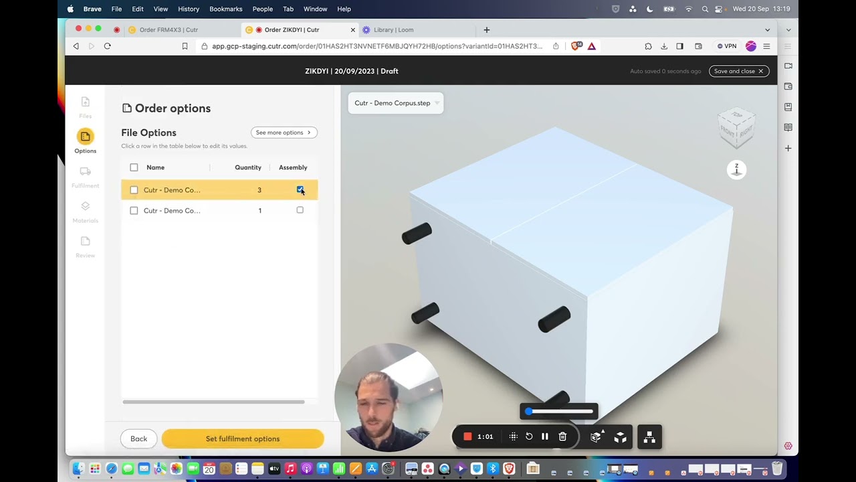Click the Brave Rewards triangle icon
Image resolution: width=856 pixels, height=482 pixels.
pyautogui.click(x=592, y=46)
